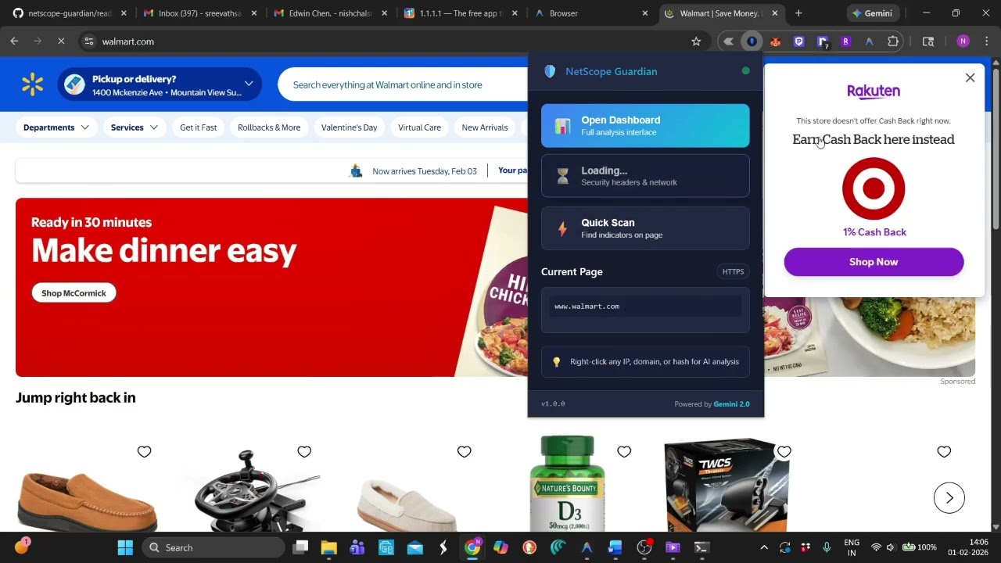Open the Chrome profile avatar N
The width and height of the screenshot is (1001, 563).
point(963,41)
